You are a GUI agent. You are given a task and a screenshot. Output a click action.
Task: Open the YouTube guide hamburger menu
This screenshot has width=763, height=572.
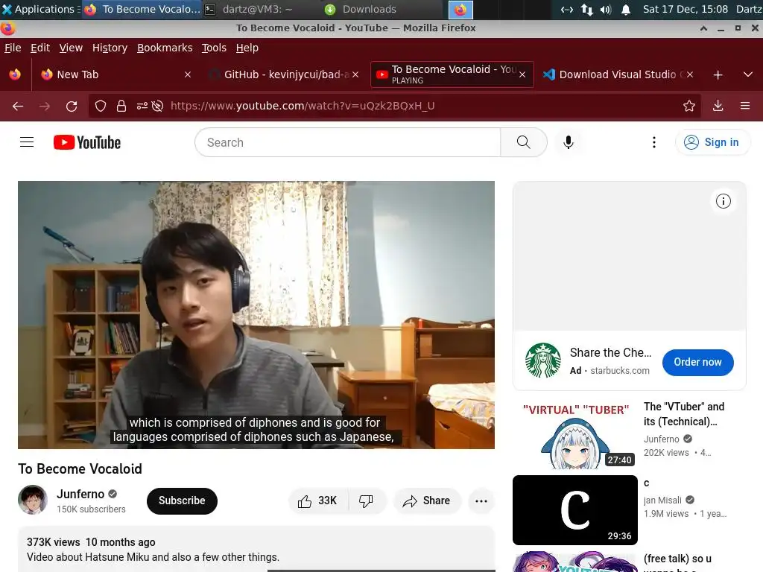point(27,142)
